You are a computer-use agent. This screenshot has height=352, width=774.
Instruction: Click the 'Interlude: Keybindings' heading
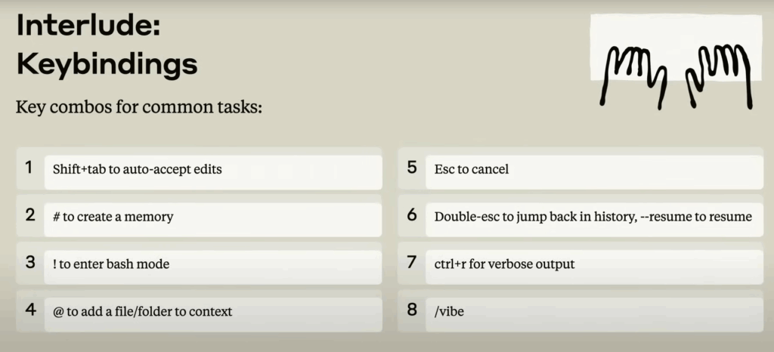[x=107, y=45]
